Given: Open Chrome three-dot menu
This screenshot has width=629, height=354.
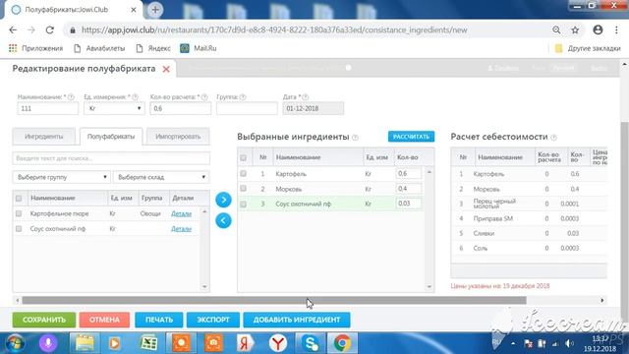Looking at the screenshot, I should pyautogui.click(x=616, y=30).
